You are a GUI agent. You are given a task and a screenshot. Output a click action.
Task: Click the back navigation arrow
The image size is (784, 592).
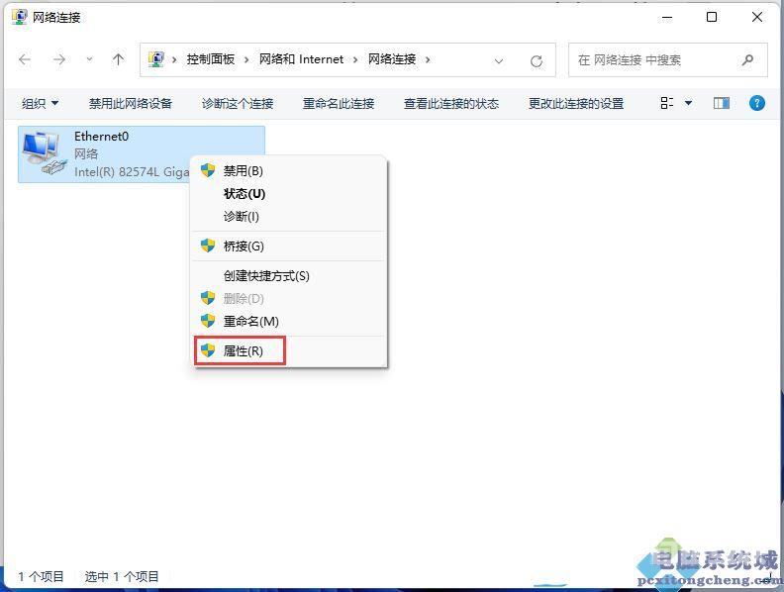coord(25,60)
